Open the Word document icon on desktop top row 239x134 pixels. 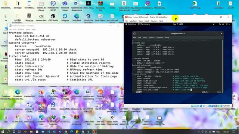click(77, 6)
